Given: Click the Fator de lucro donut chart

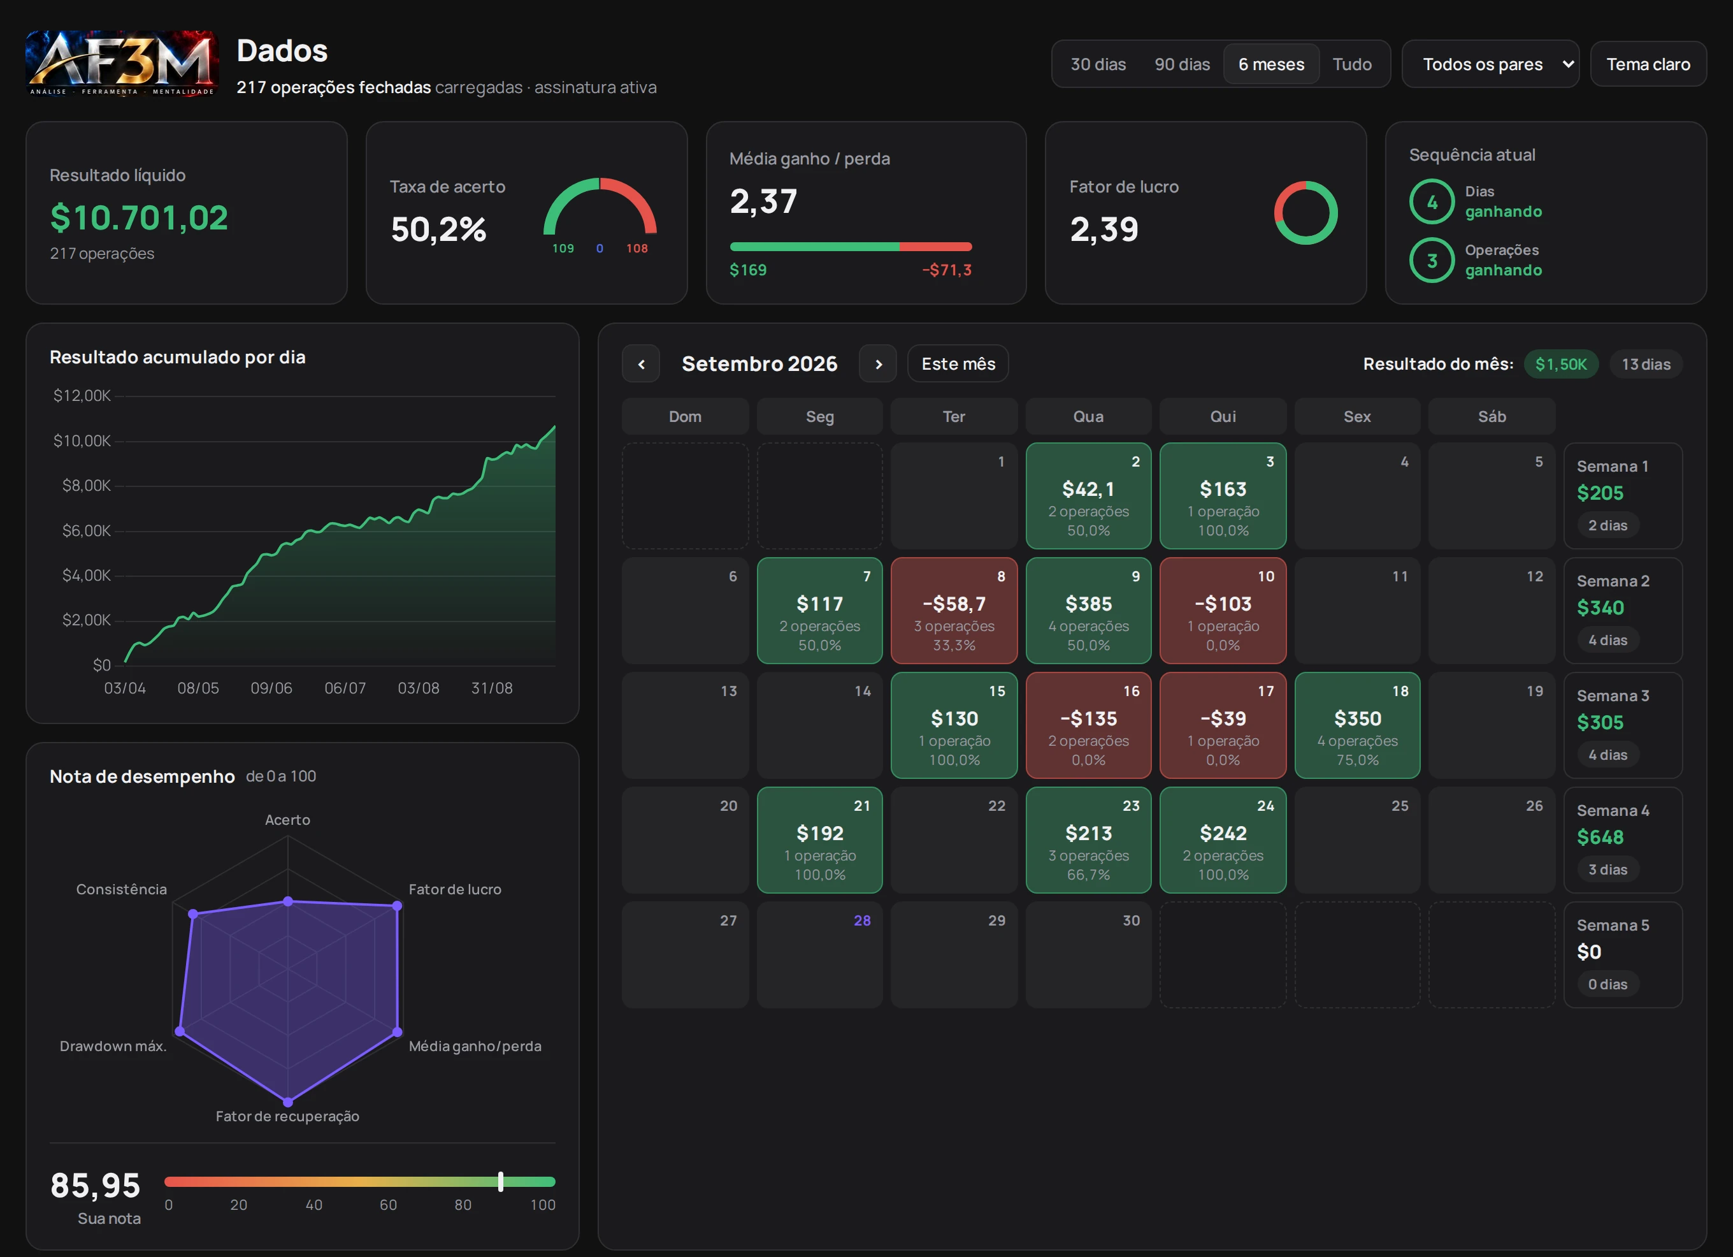Looking at the screenshot, I should click(1305, 212).
